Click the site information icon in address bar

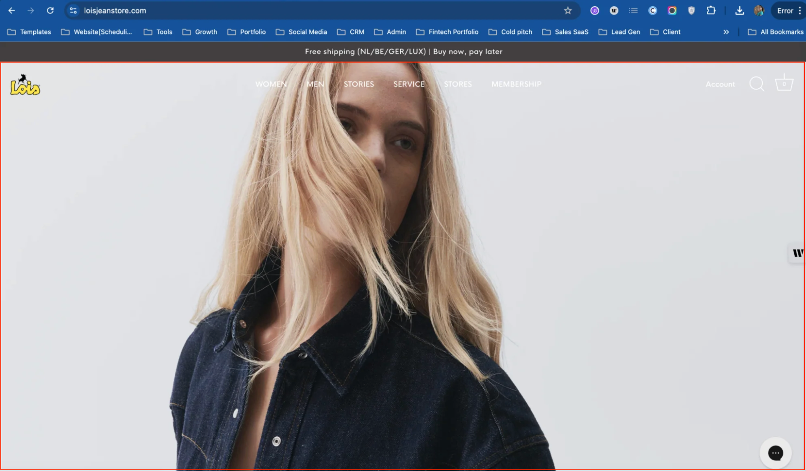point(73,11)
